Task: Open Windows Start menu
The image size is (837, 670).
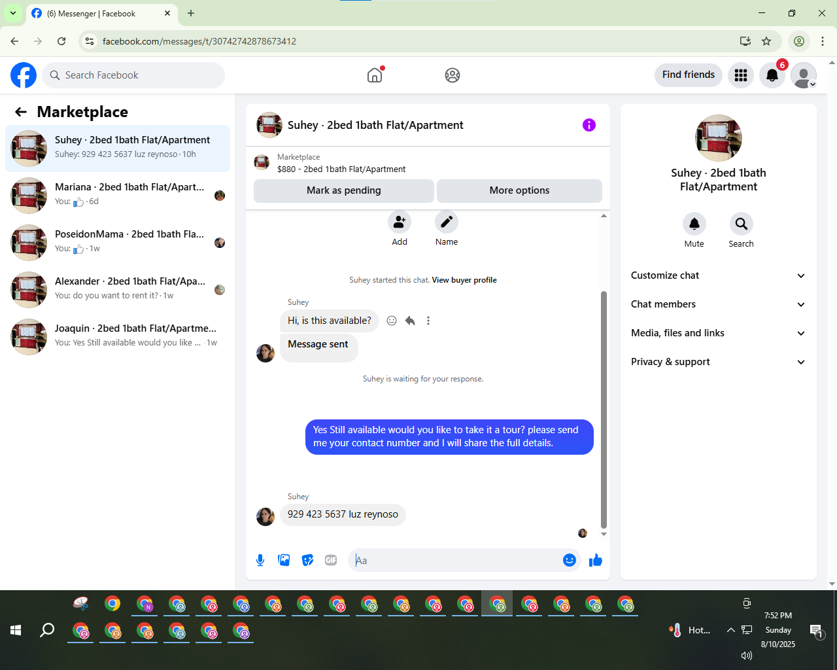Action: [16, 630]
